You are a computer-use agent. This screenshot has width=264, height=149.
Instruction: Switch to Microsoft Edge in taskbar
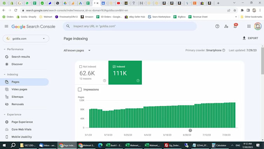[100, 145]
